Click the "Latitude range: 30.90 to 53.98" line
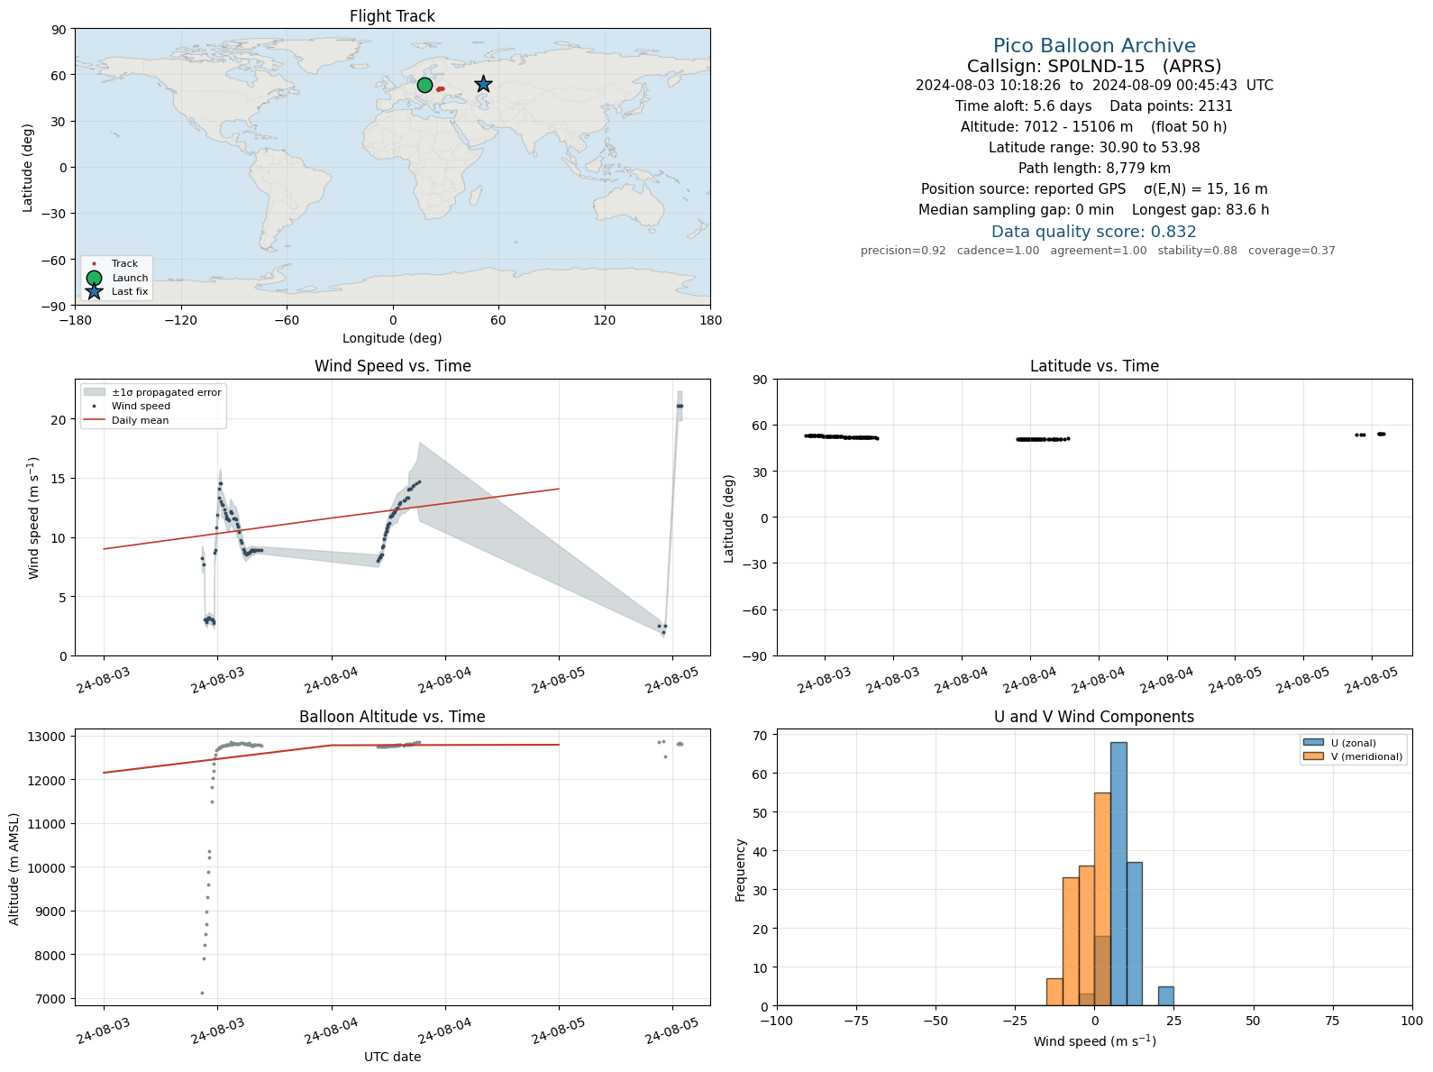Viewport: 1433px width, 1072px height. pos(1094,148)
